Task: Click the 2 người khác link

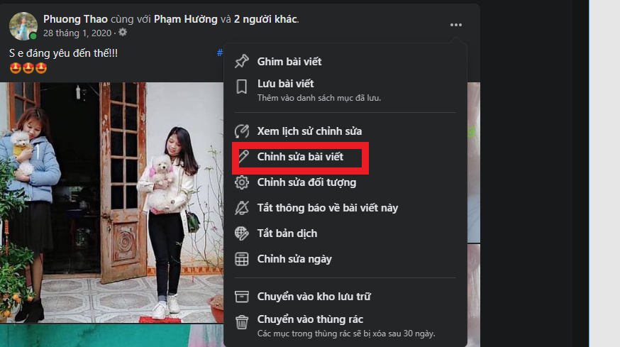Action: click(x=265, y=19)
